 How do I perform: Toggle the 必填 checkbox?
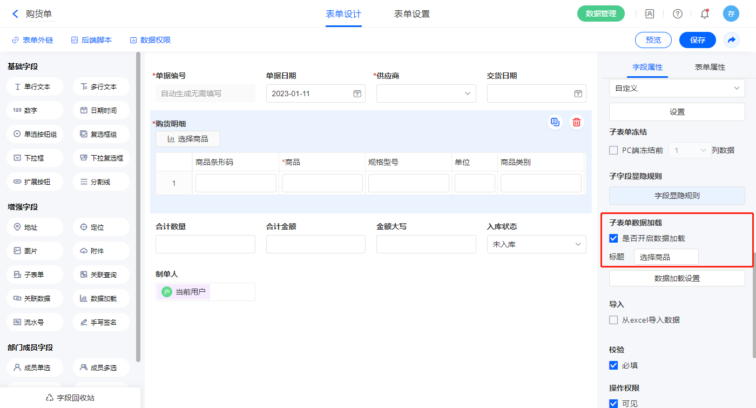coord(613,365)
